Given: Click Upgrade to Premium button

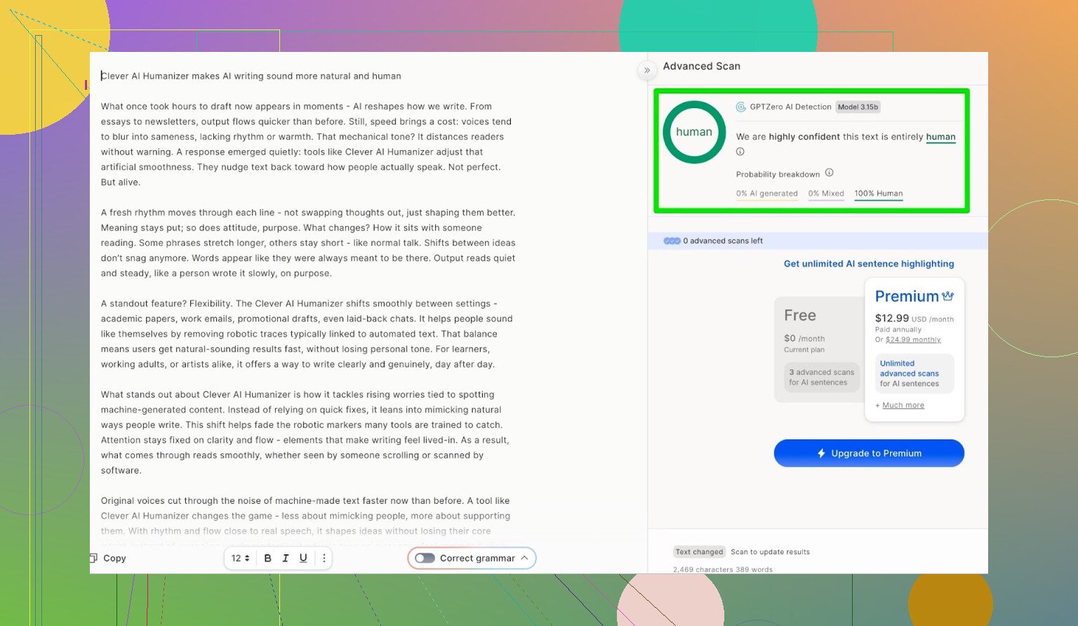Looking at the screenshot, I should (869, 453).
